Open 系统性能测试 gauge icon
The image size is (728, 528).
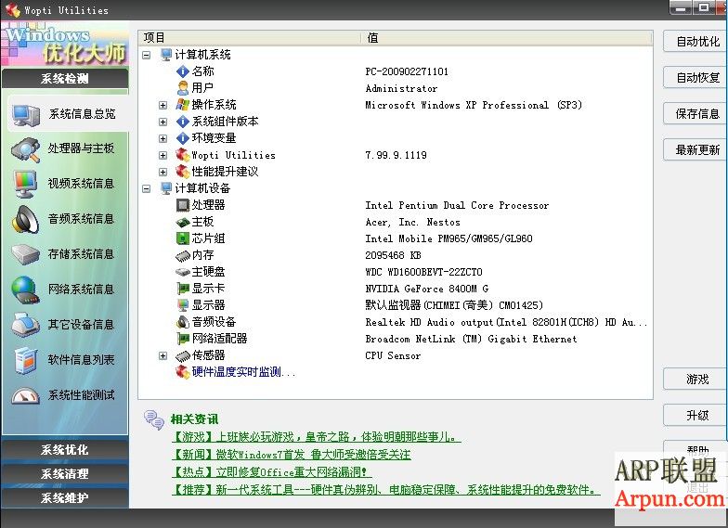(x=26, y=395)
